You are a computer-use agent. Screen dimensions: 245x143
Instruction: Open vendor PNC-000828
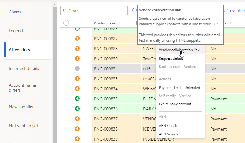106,49
